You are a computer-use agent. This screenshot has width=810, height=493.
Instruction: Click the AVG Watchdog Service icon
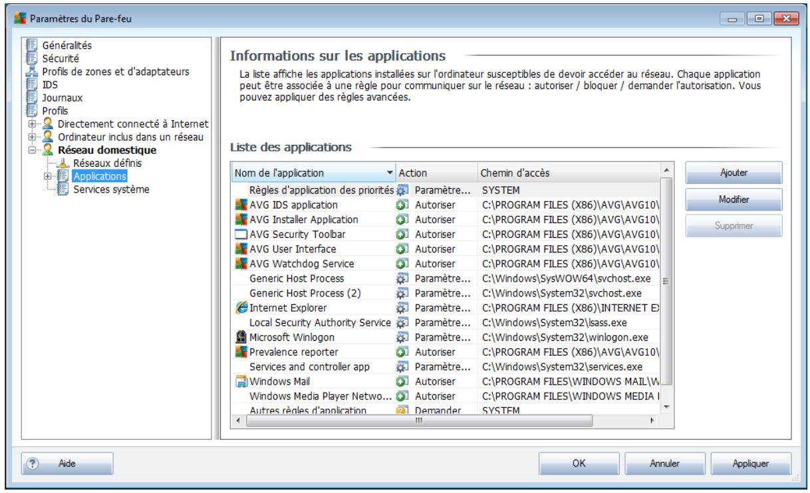pos(241,263)
